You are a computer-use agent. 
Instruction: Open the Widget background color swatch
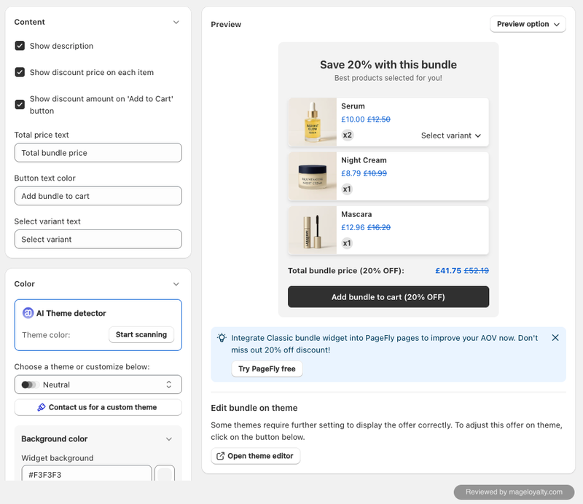165,473
